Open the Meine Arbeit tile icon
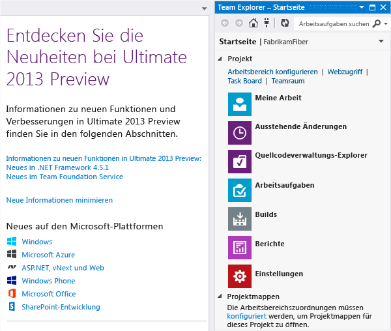This screenshot has height=331, width=391. pos(240,104)
